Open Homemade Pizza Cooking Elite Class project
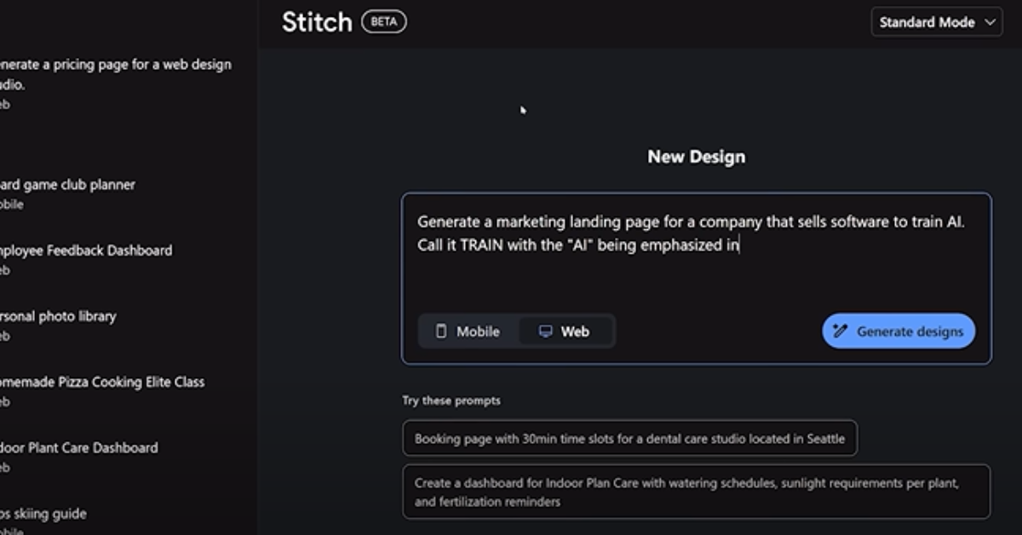 (102, 382)
